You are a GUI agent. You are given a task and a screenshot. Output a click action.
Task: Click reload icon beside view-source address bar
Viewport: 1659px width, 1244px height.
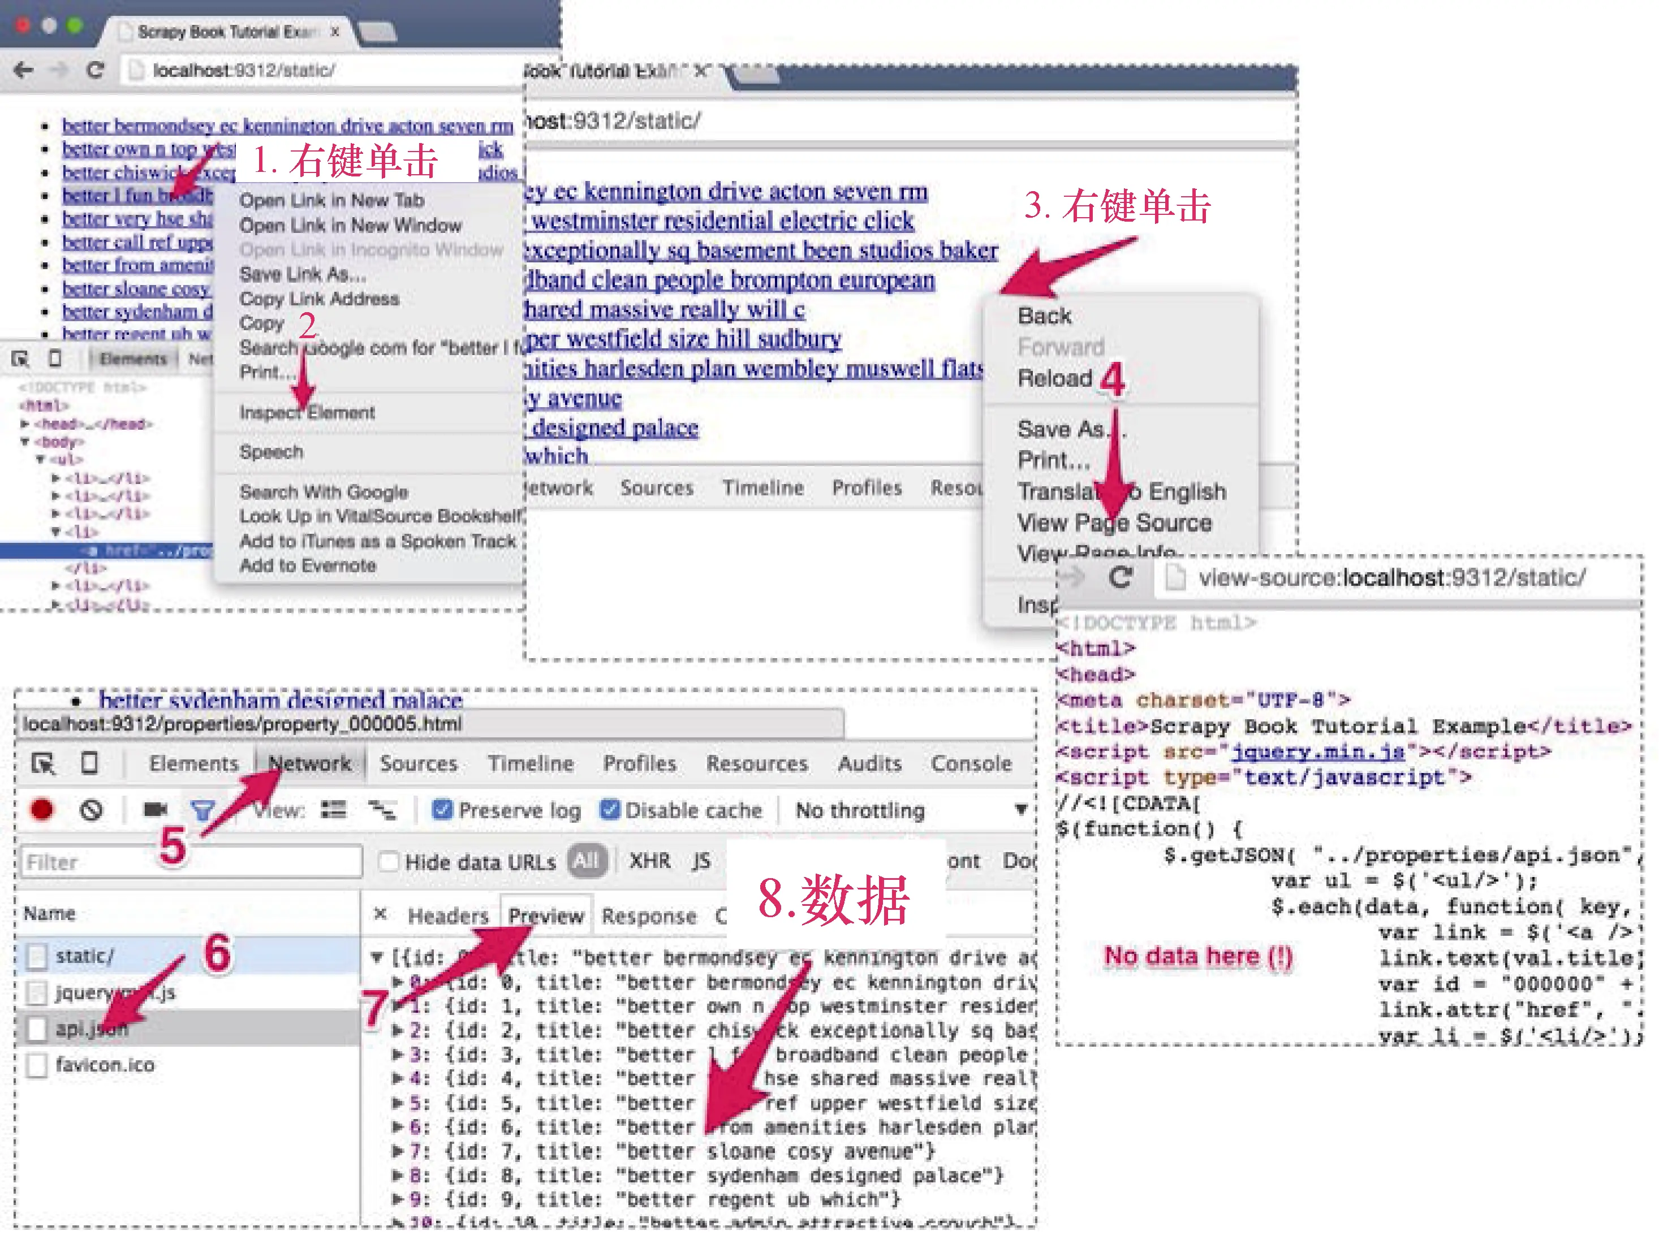click(x=1121, y=577)
